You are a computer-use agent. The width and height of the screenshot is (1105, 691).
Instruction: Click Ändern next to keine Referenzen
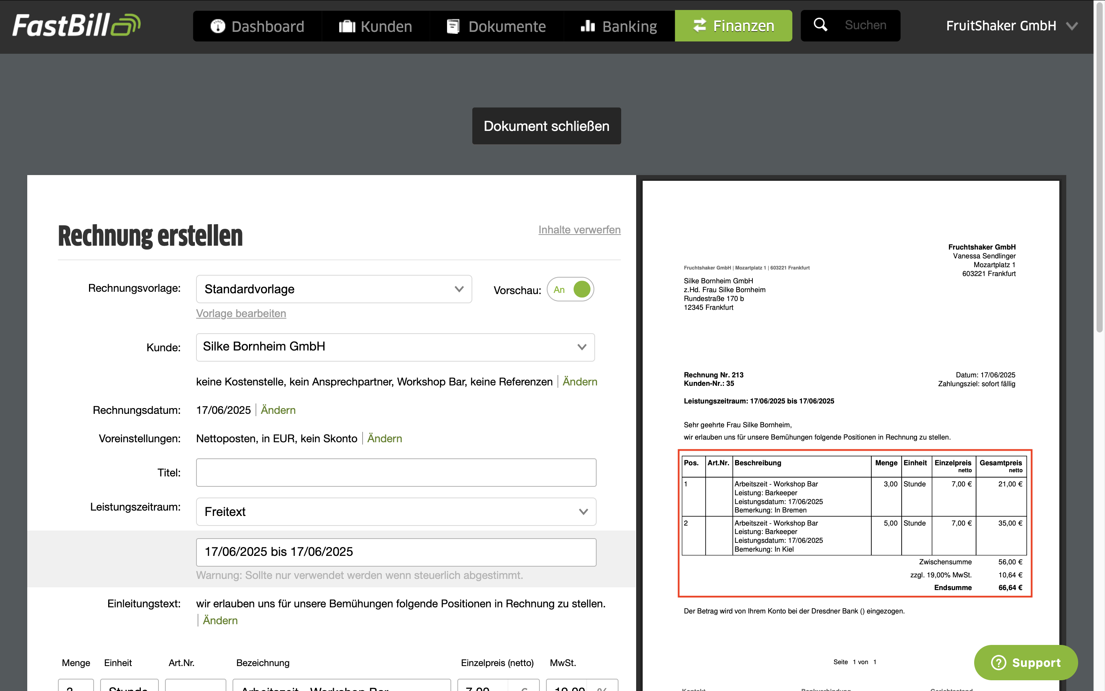[580, 382]
